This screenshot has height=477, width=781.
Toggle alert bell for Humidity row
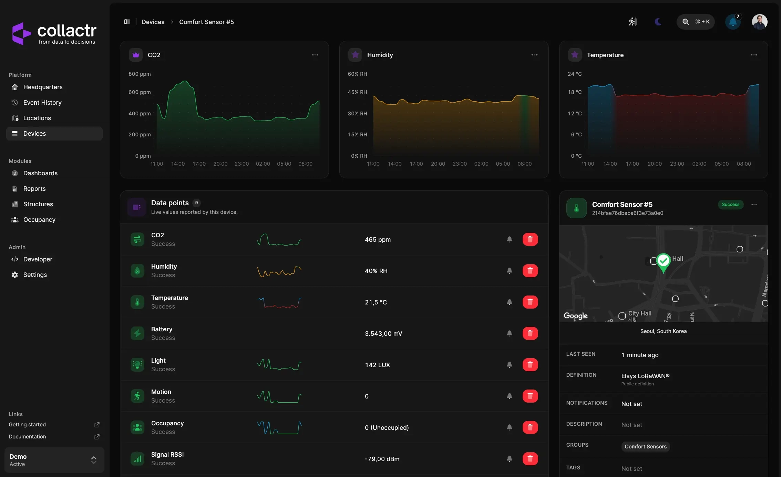pyautogui.click(x=510, y=271)
